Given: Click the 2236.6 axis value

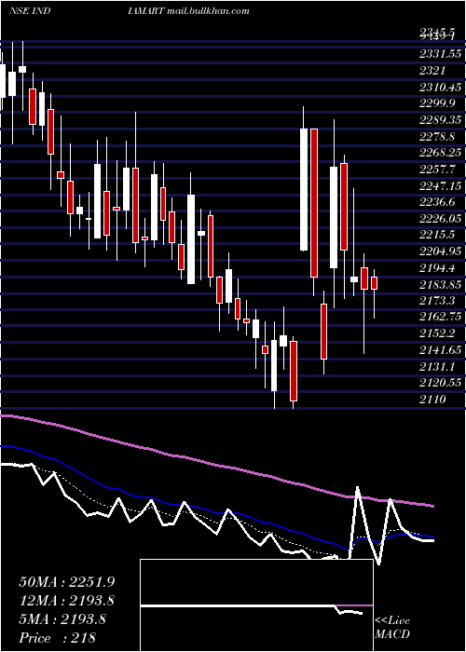Looking at the screenshot, I should coord(438,202).
